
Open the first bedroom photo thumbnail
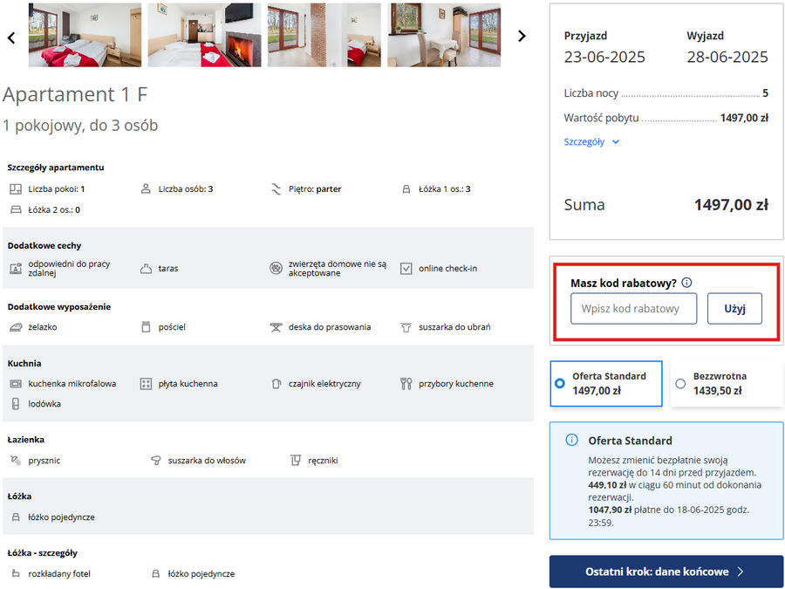[x=85, y=35]
